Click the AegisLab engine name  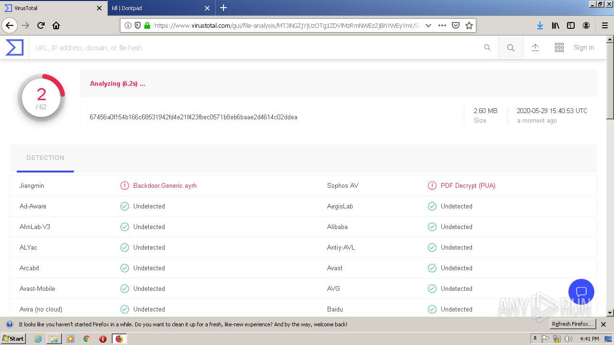(340, 206)
